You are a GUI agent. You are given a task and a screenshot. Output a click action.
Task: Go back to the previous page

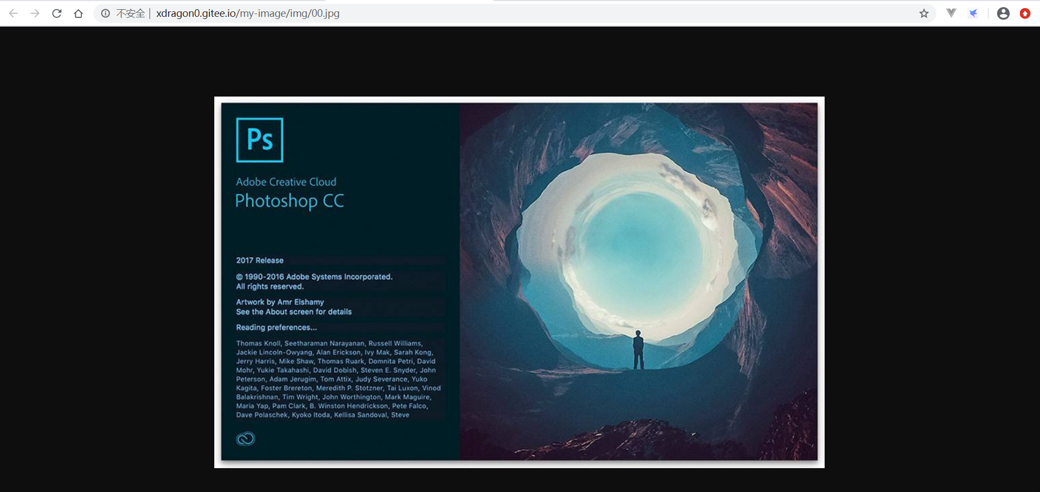pos(14,14)
